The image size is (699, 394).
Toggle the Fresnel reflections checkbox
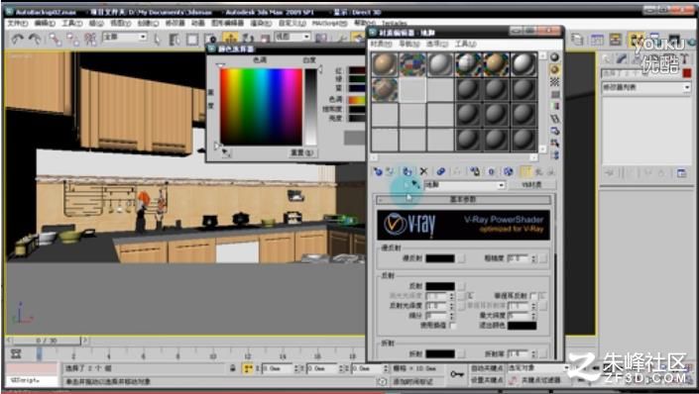(x=533, y=296)
